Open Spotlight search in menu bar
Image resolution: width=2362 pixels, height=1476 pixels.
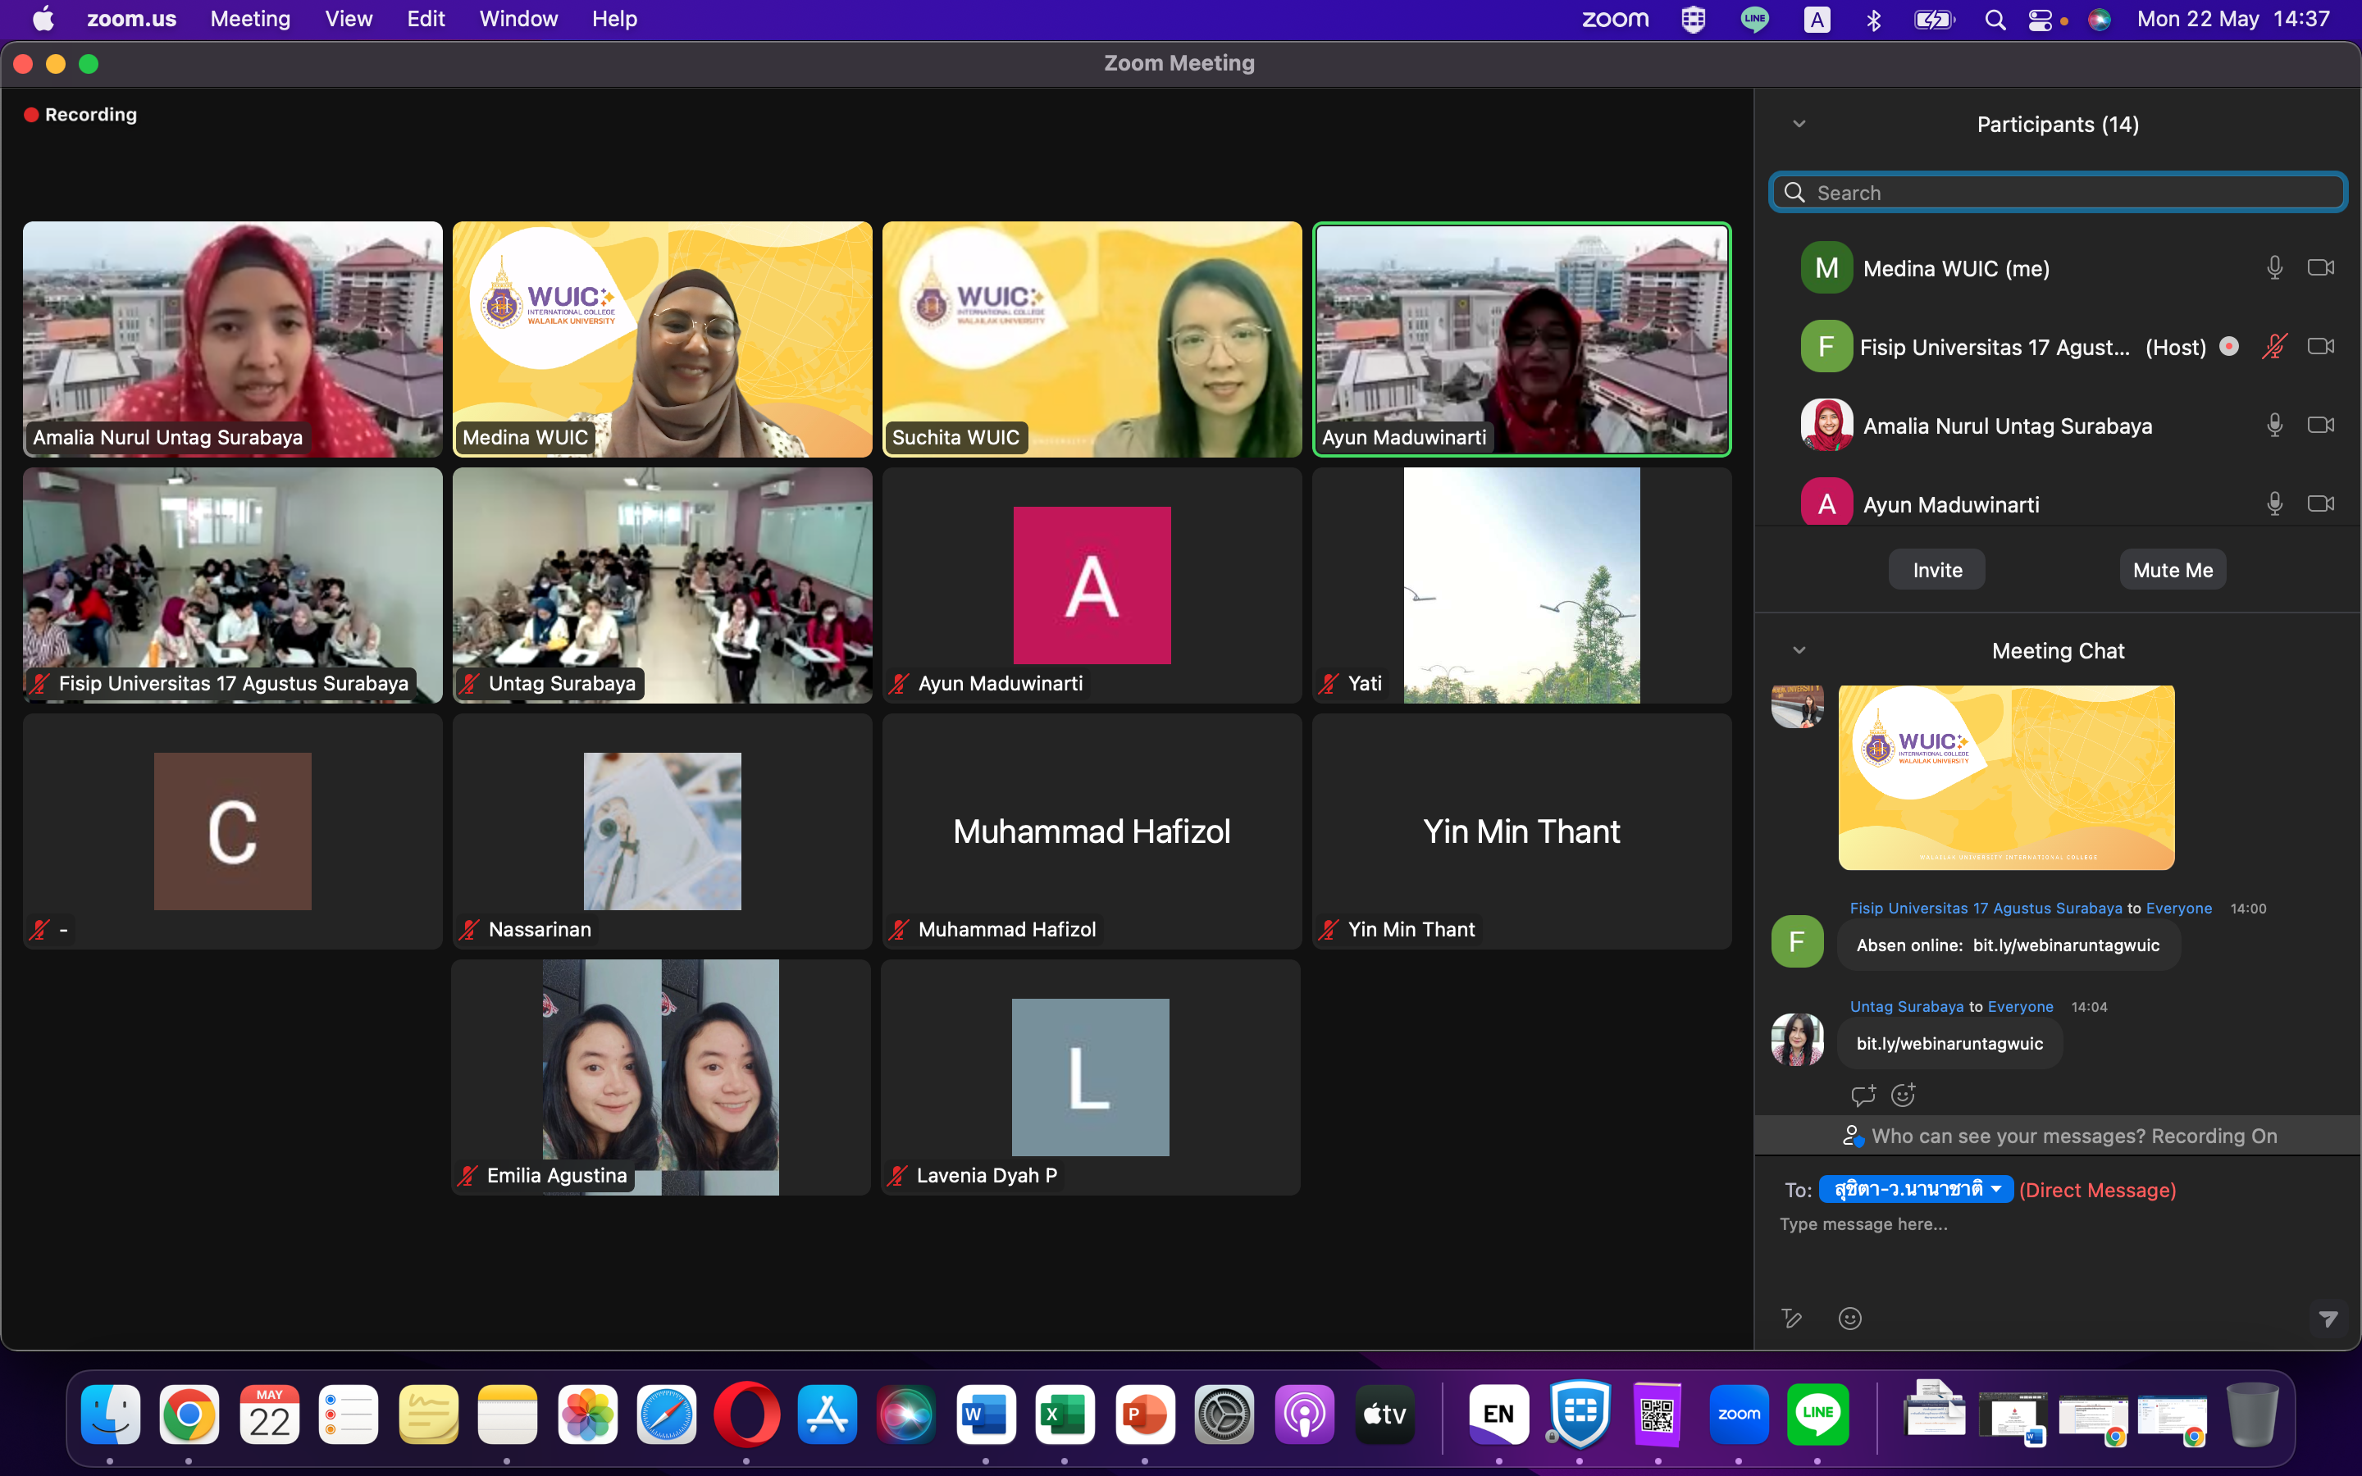tap(1995, 19)
